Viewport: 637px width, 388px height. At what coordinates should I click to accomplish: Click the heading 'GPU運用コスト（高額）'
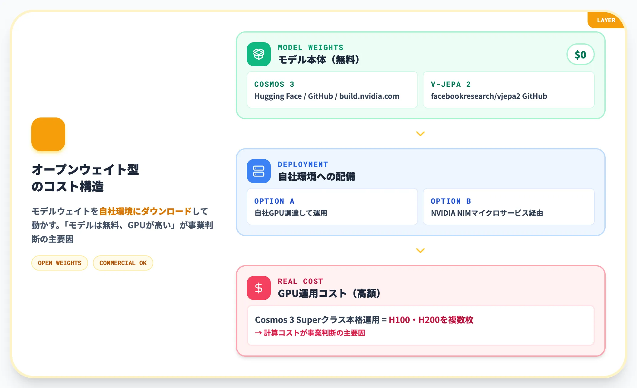click(x=329, y=293)
